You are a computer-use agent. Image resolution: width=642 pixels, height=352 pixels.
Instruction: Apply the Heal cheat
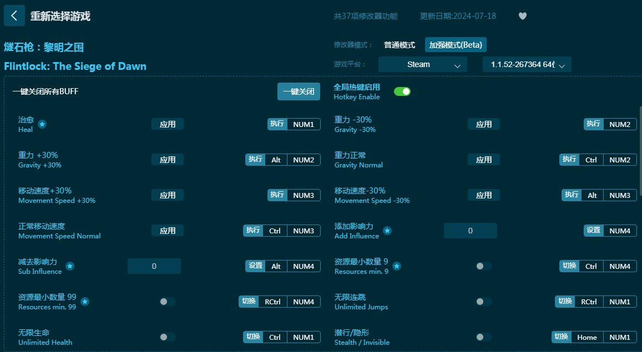[168, 124]
